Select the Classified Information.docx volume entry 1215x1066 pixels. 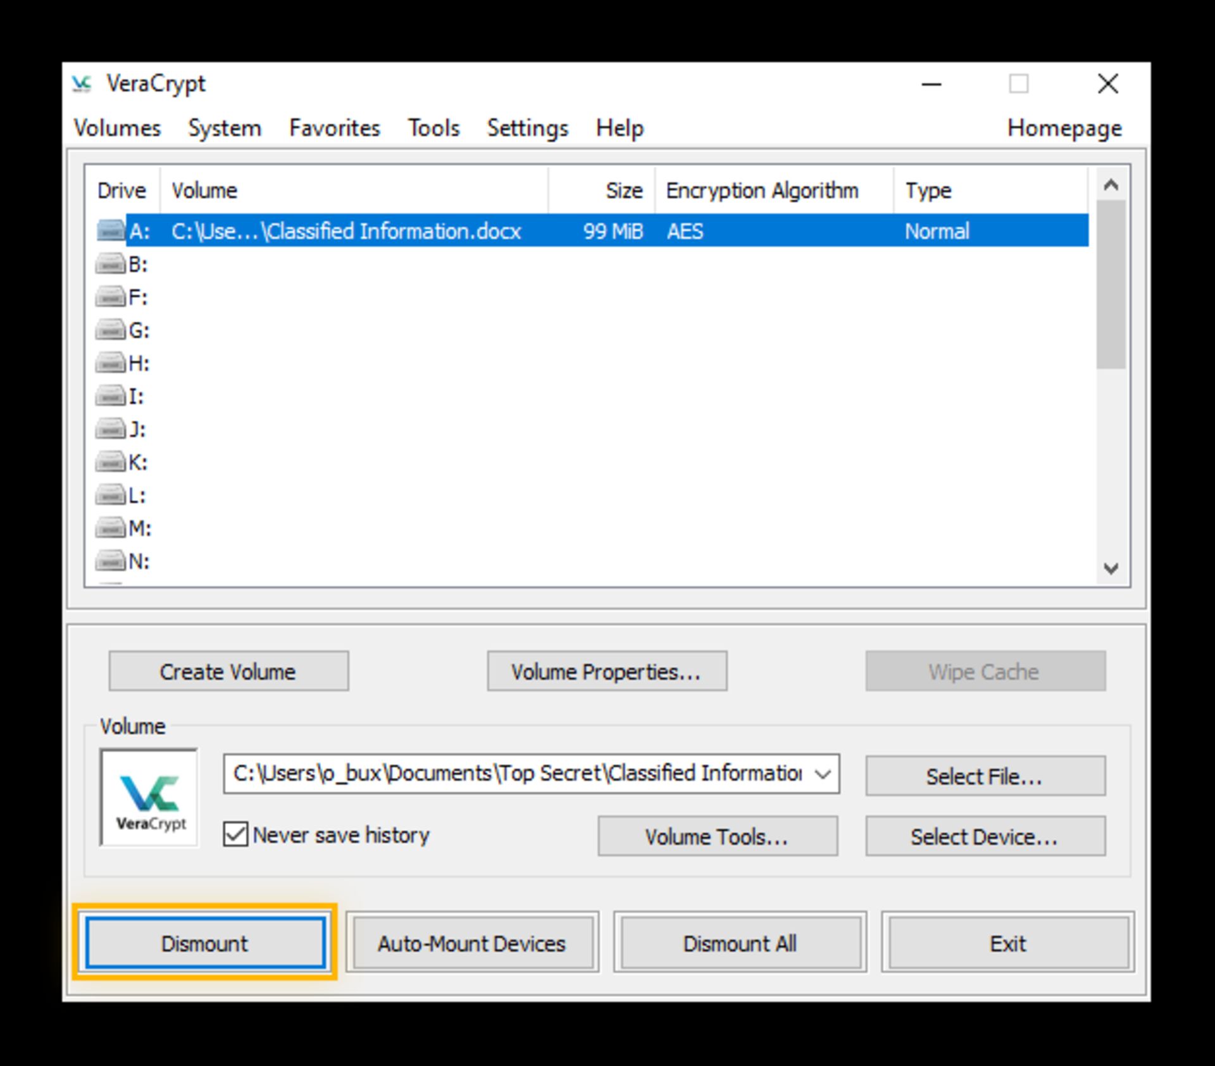(x=346, y=231)
